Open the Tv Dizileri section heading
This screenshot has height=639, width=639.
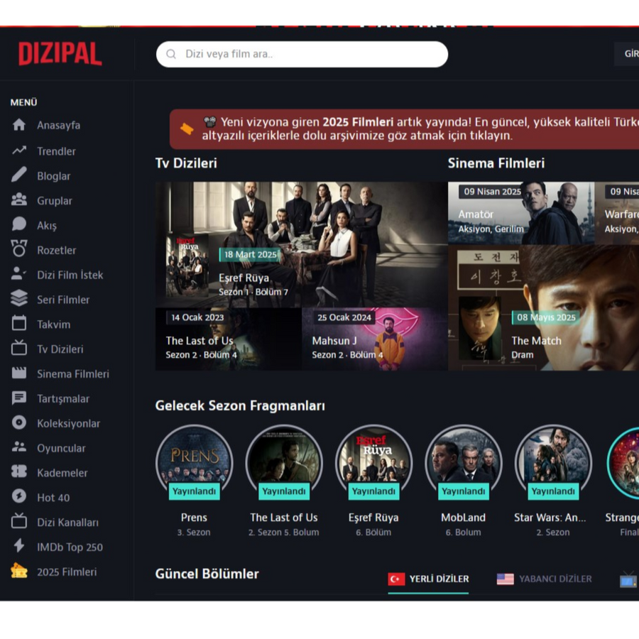click(x=186, y=163)
